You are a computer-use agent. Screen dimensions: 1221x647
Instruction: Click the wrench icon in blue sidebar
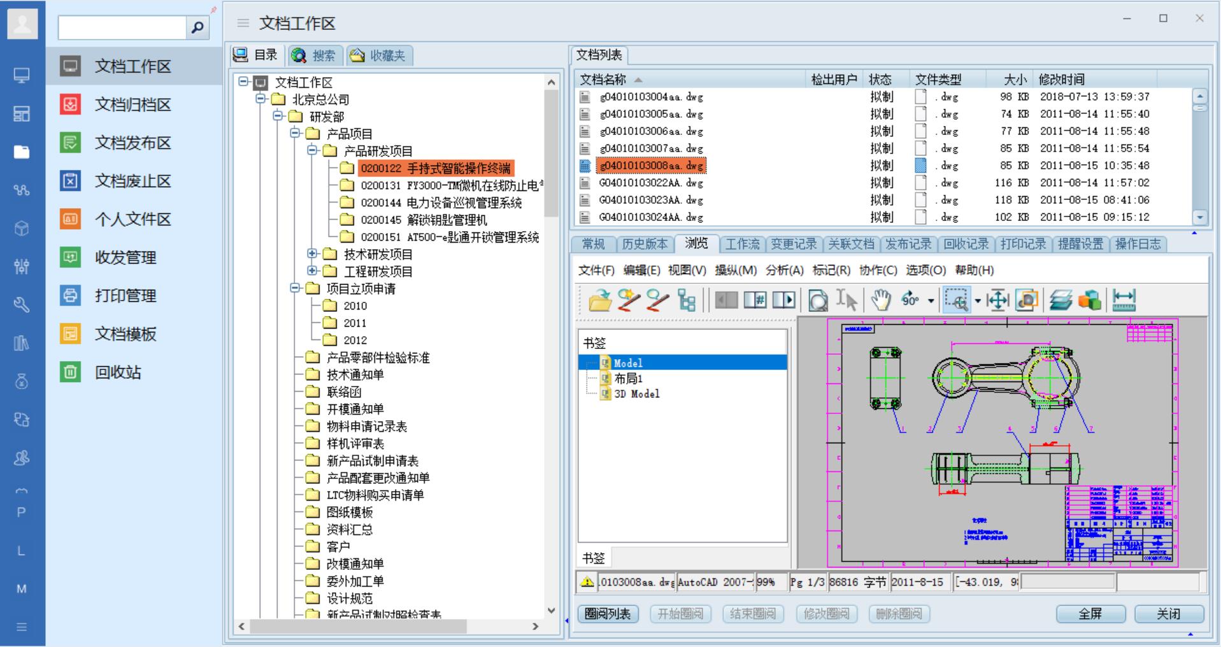pyautogui.click(x=22, y=305)
